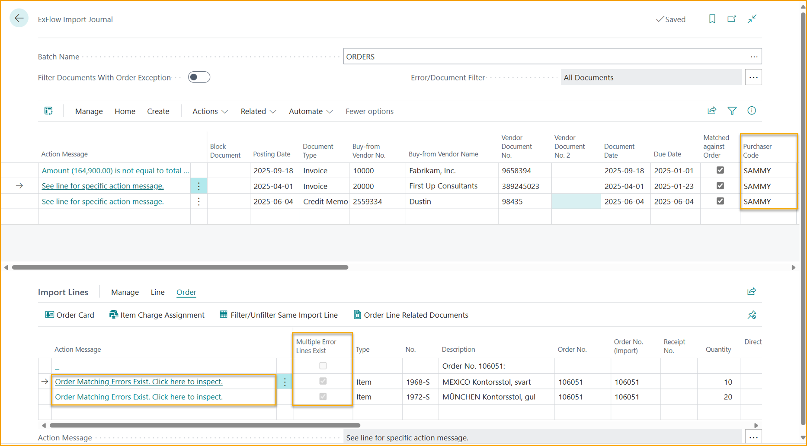Open page in new window icon
This screenshot has width=807, height=446.
tap(732, 19)
